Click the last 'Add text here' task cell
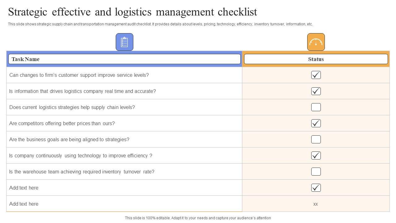396x223 pixels. click(x=24, y=204)
